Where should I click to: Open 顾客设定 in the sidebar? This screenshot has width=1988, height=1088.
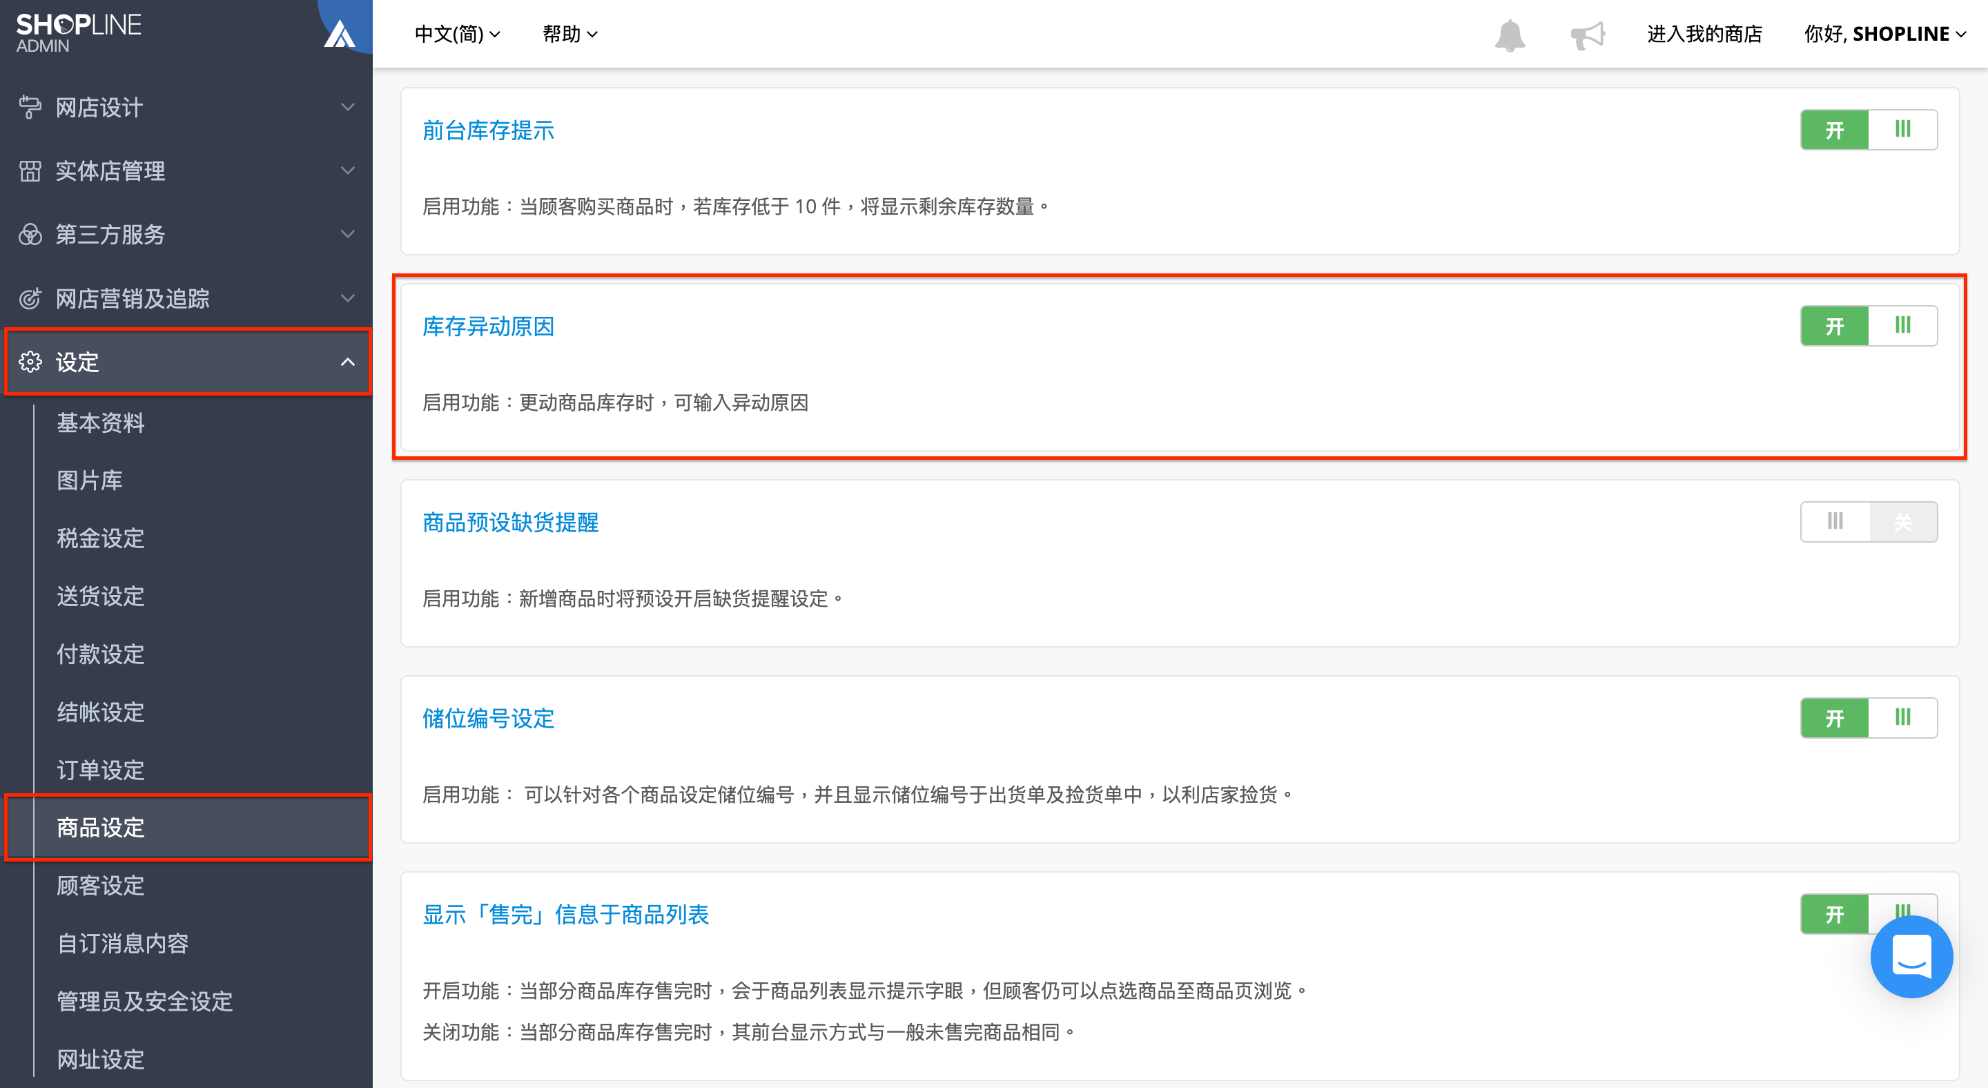[100, 886]
